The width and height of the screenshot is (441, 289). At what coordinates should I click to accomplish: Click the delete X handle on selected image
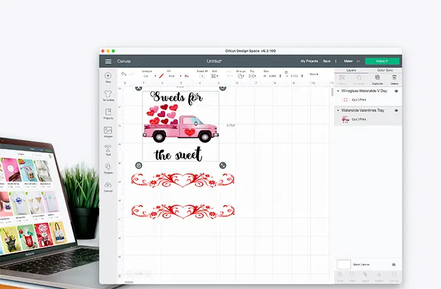pos(139,88)
